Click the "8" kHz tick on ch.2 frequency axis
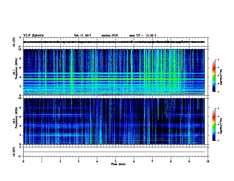 click(21, 108)
